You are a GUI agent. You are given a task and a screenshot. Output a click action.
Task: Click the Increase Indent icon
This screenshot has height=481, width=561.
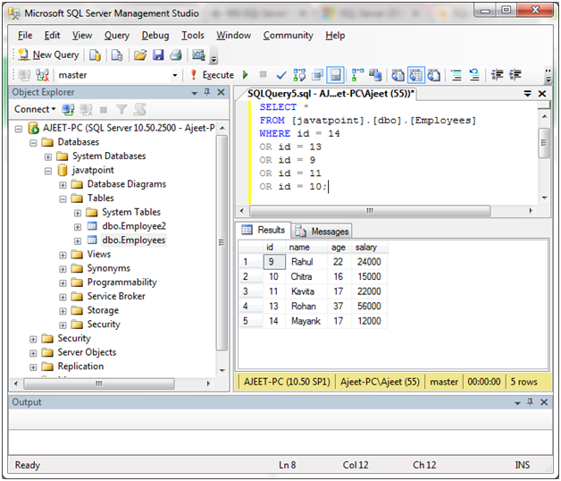click(x=515, y=75)
